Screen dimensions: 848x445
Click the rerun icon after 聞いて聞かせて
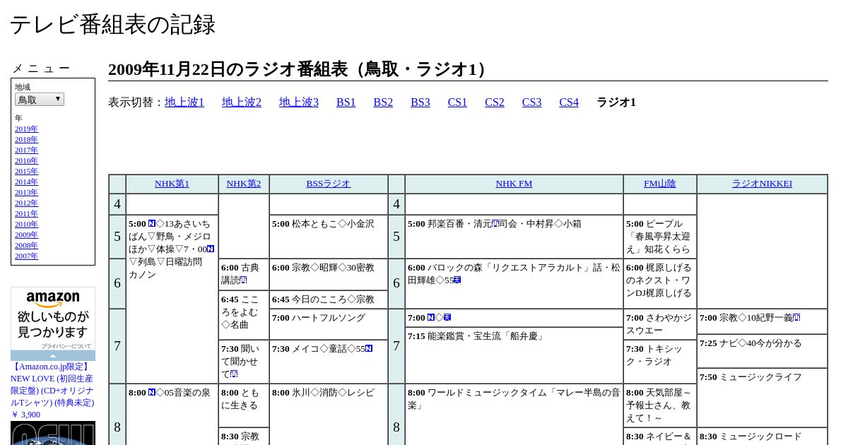(x=234, y=374)
